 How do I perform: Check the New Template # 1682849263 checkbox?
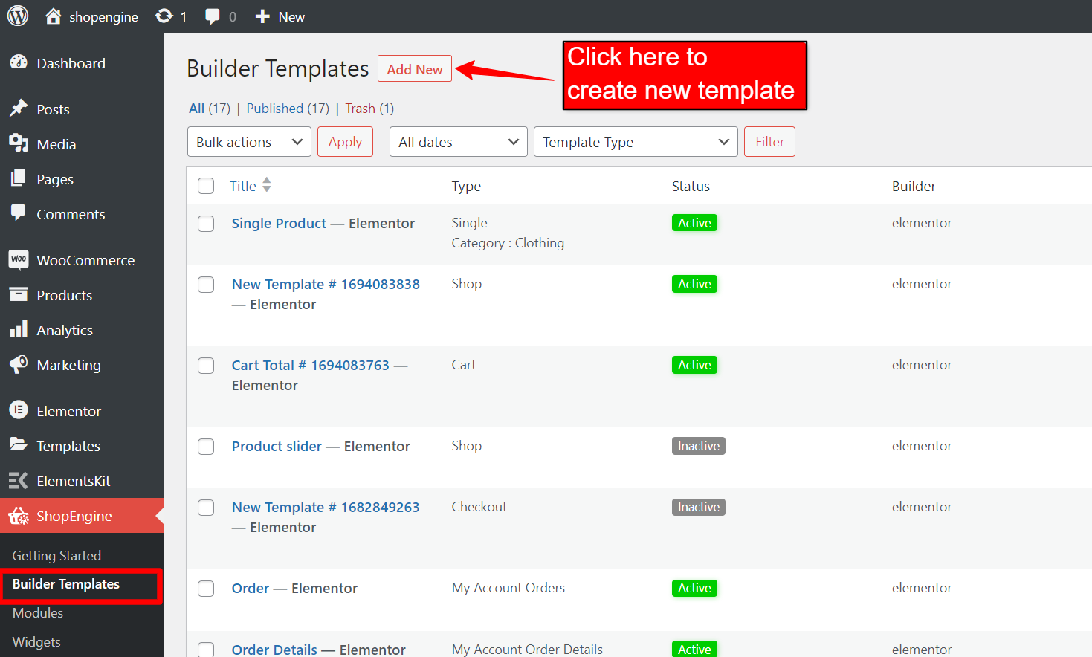206,508
